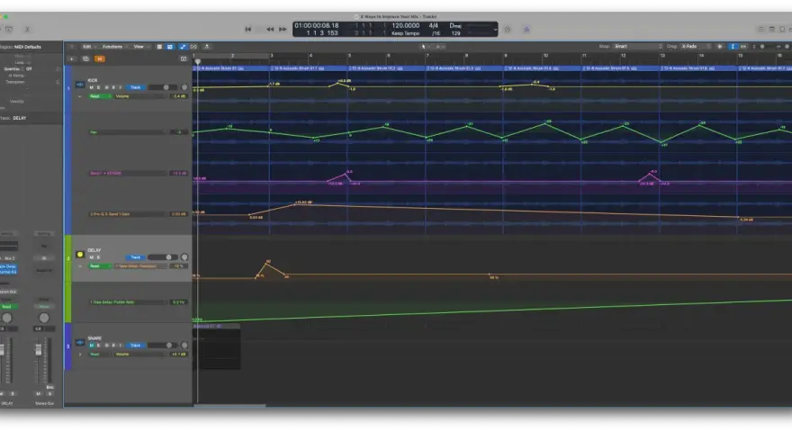
Task: Toggle the orange global Hide tracks button
Action: coord(100,59)
